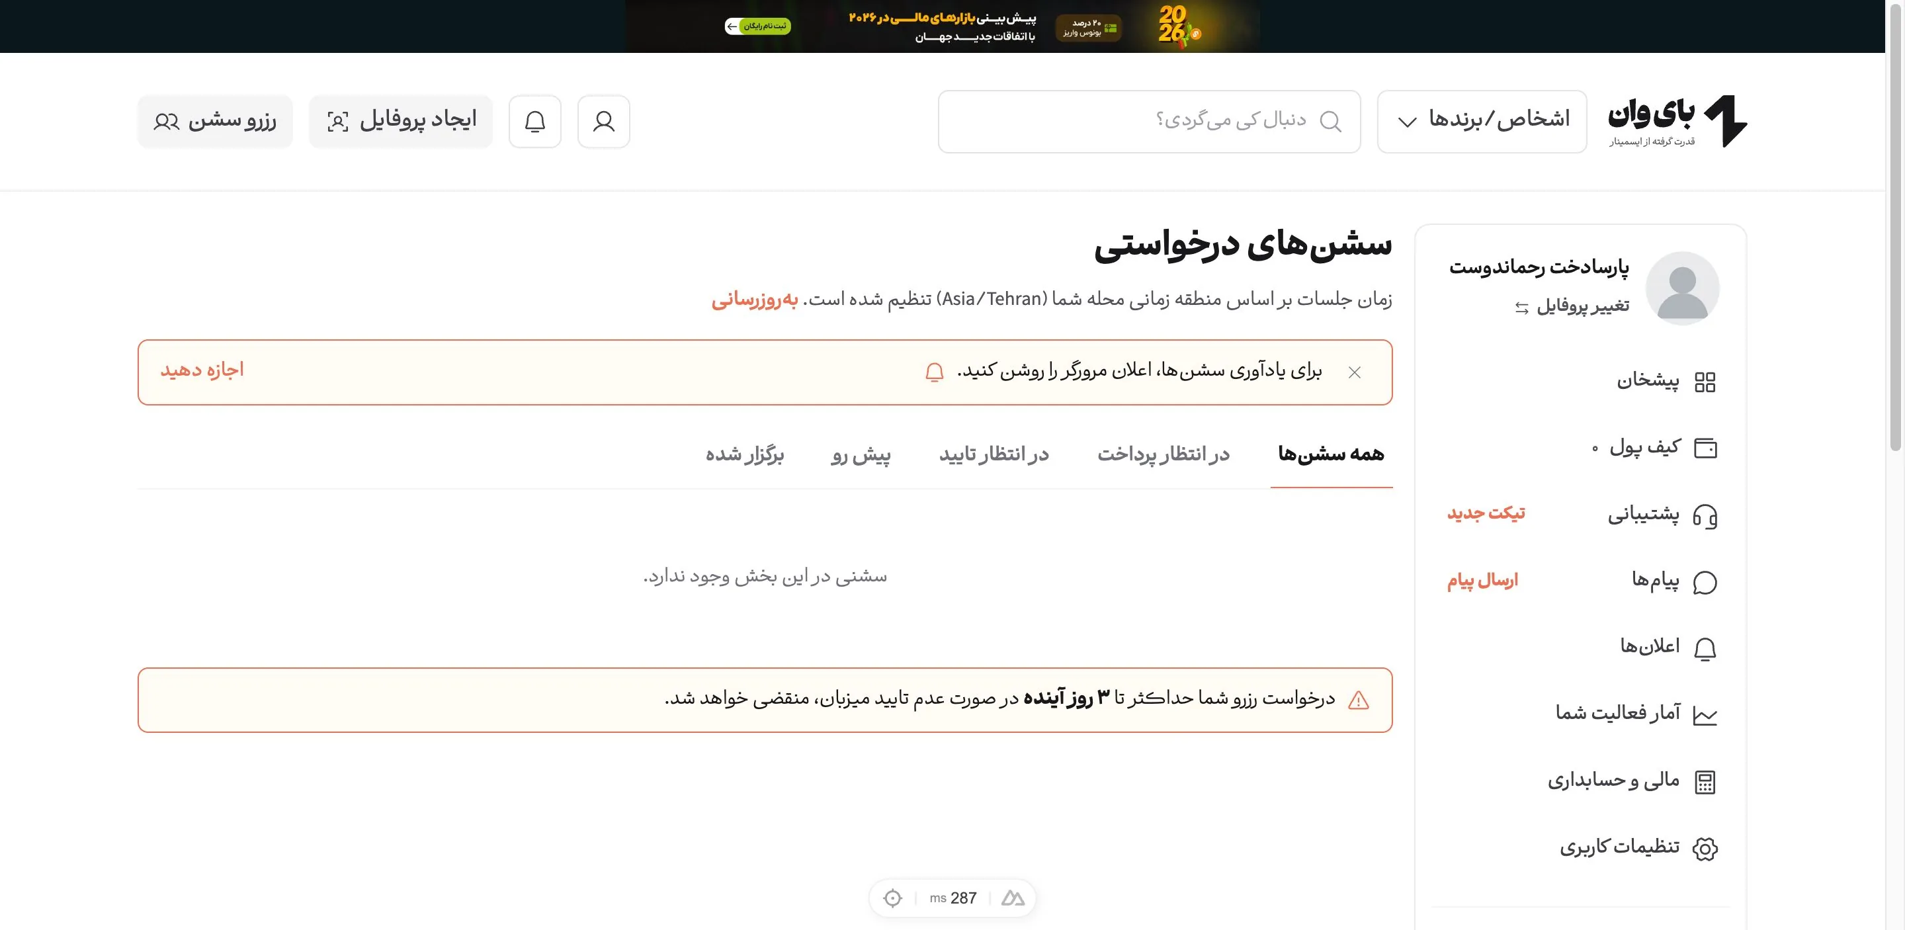Click the ایجاد پروفایل button

(x=401, y=121)
